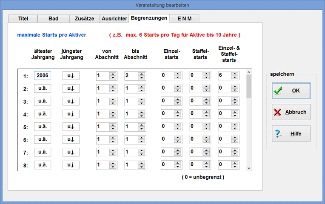The width and height of the screenshot is (325, 204).
Task: Go to the Ausrichter tab
Action: [x=114, y=19]
